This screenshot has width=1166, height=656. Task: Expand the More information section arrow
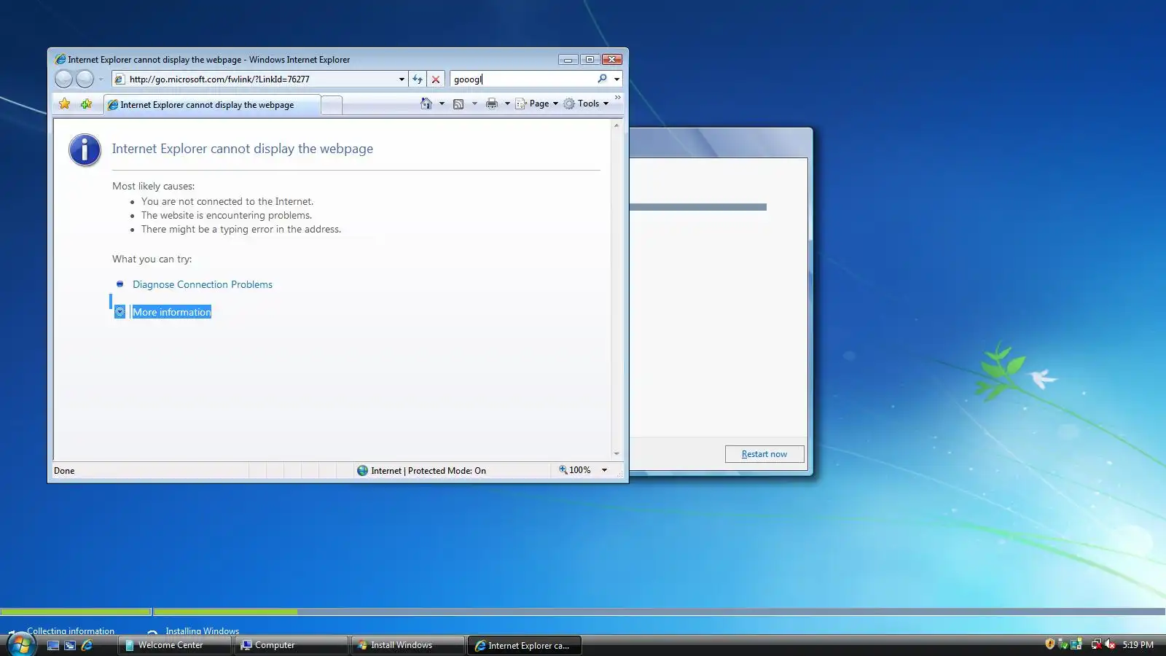click(x=120, y=312)
